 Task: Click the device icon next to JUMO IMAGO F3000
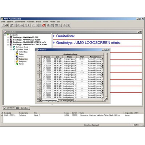coord(11,40)
